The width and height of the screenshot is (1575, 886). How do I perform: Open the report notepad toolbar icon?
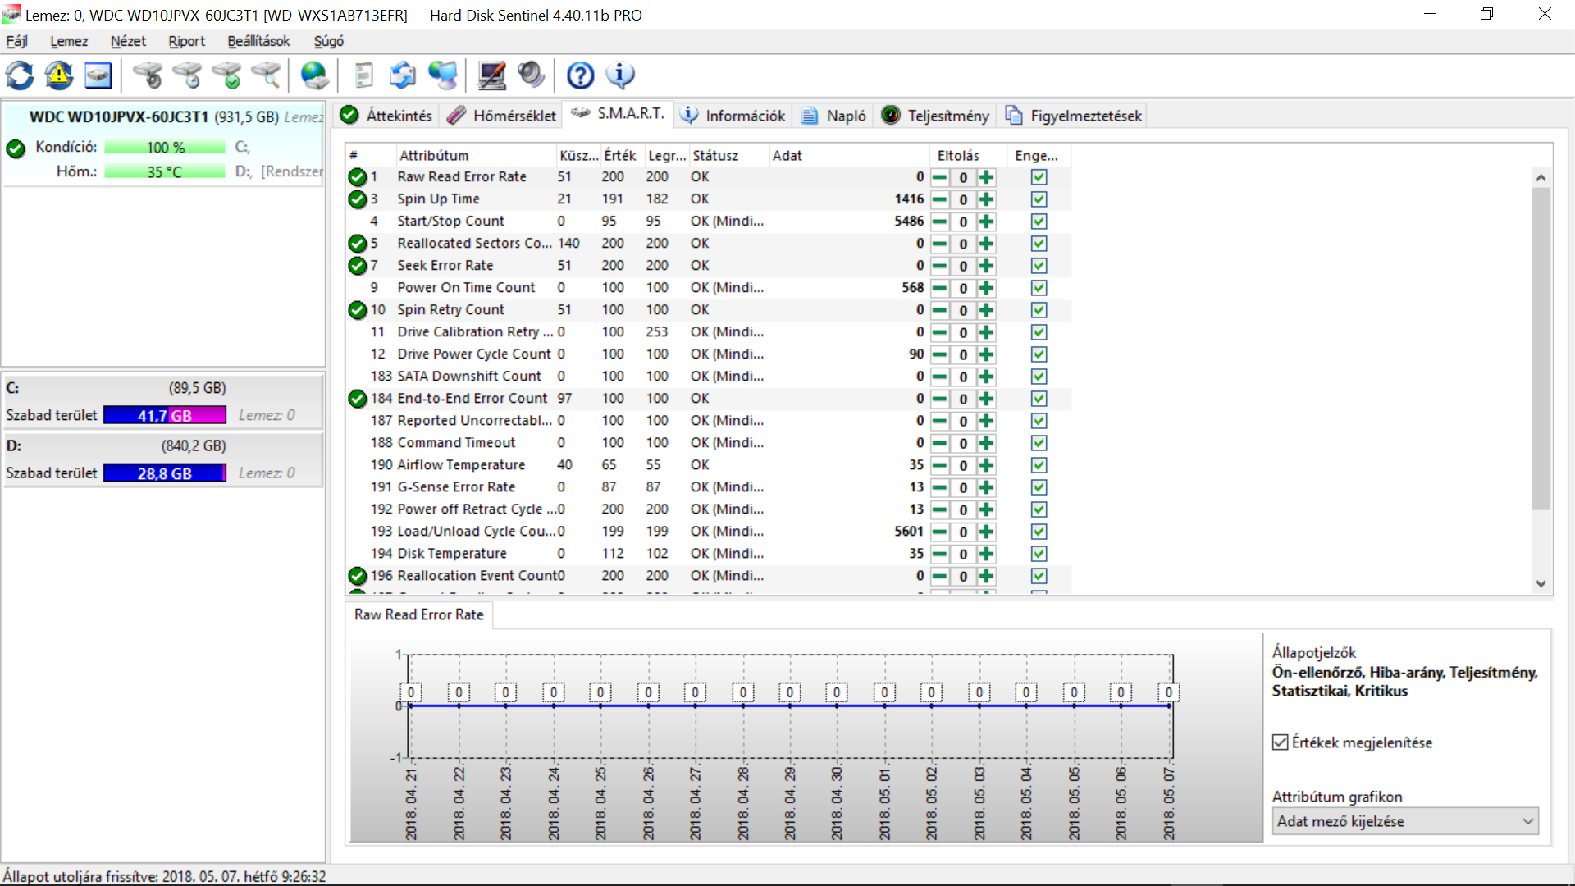tap(363, 75)
